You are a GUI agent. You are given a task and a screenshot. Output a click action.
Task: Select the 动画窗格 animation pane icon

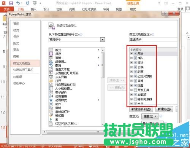(51, 96)
